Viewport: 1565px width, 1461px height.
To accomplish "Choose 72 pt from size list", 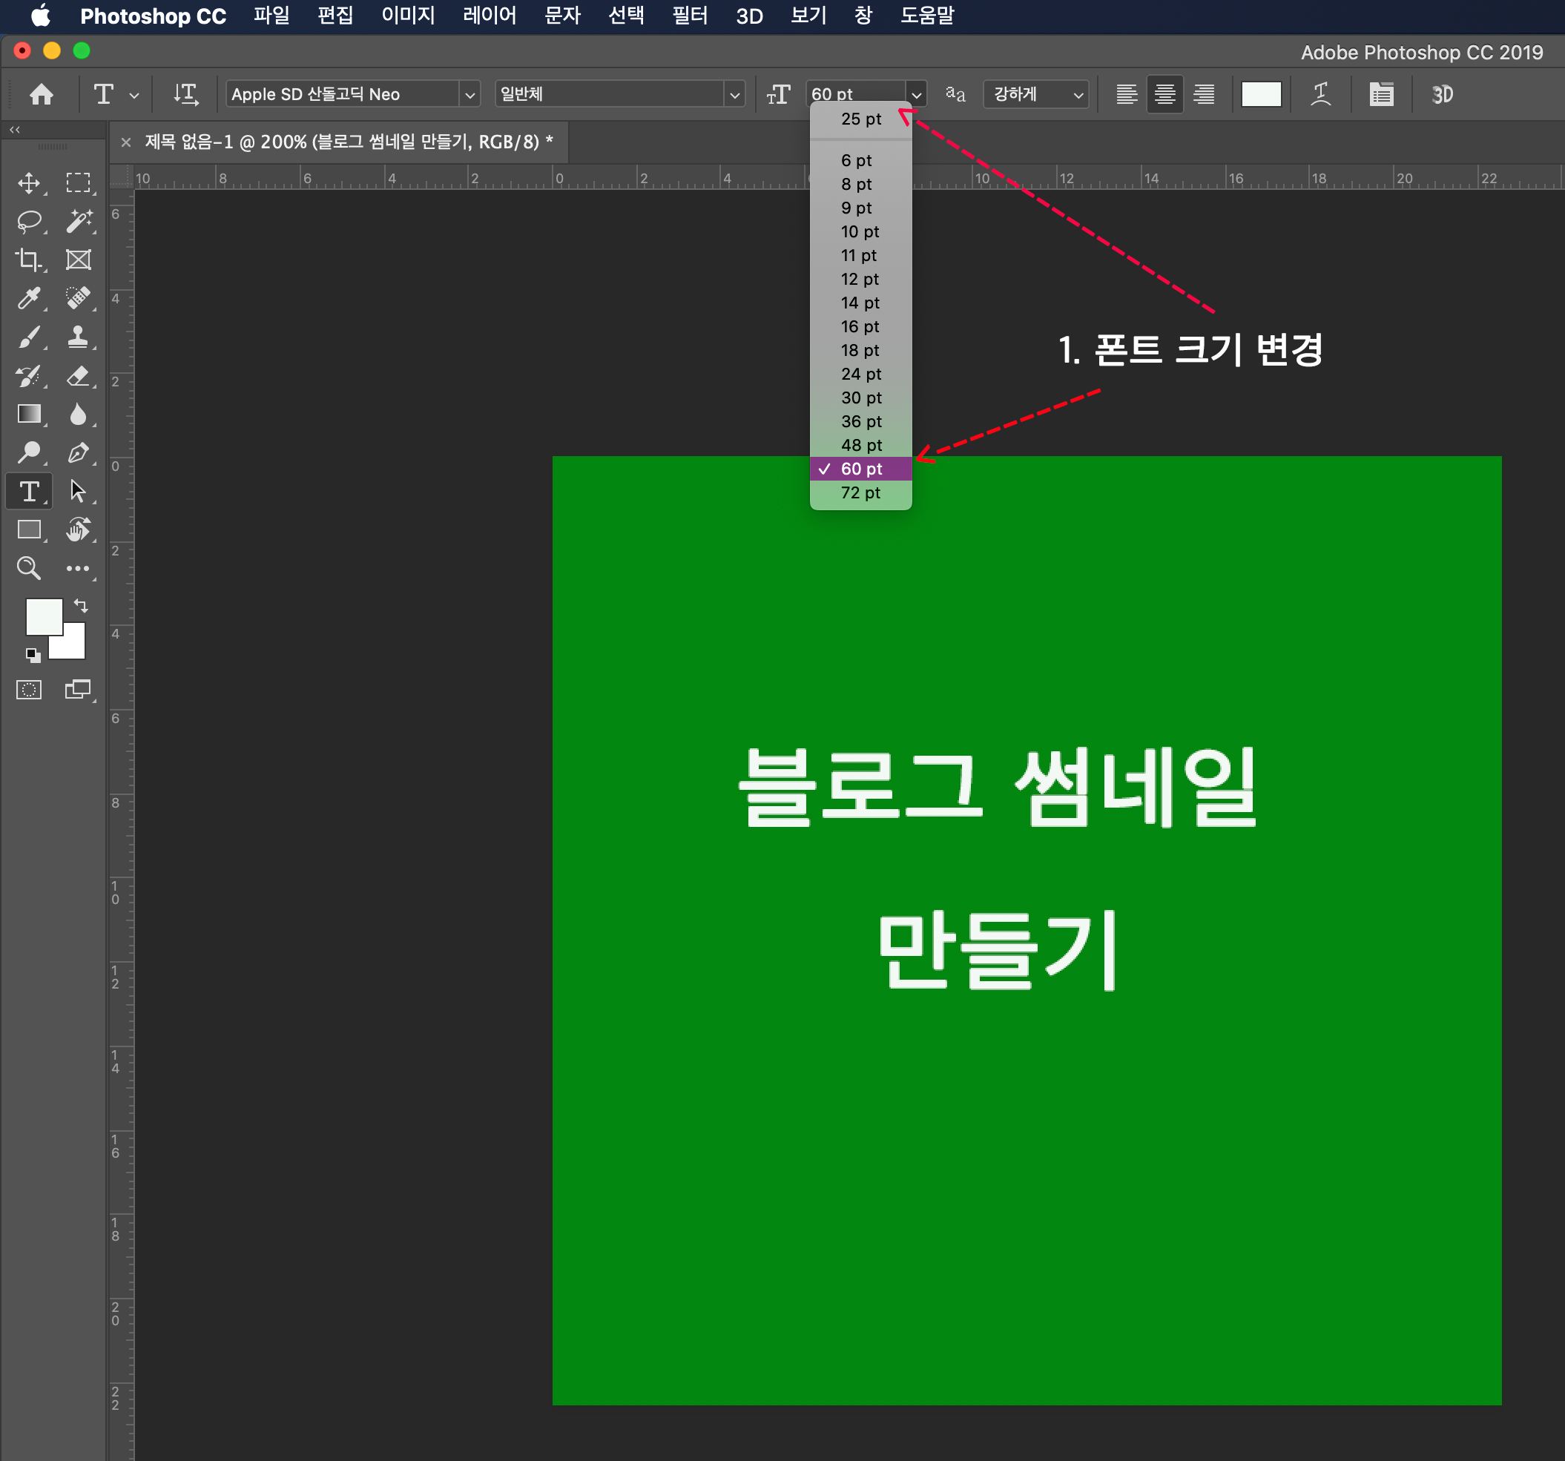I will pyautogui.click(x=860, y=492).
